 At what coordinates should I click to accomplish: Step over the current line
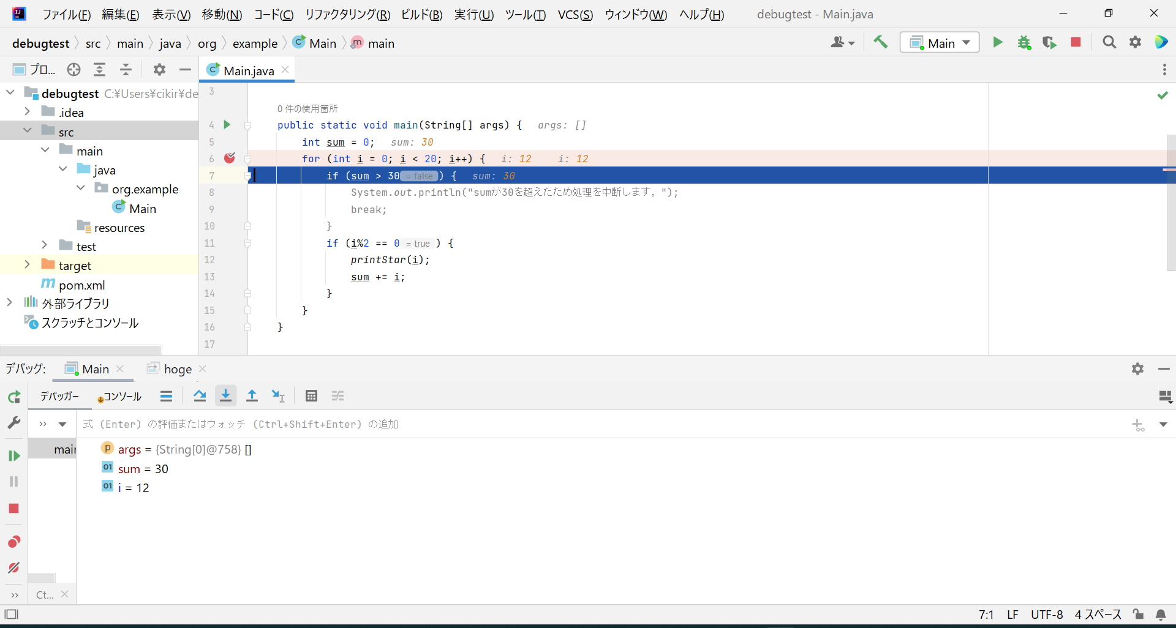[200, 396]
